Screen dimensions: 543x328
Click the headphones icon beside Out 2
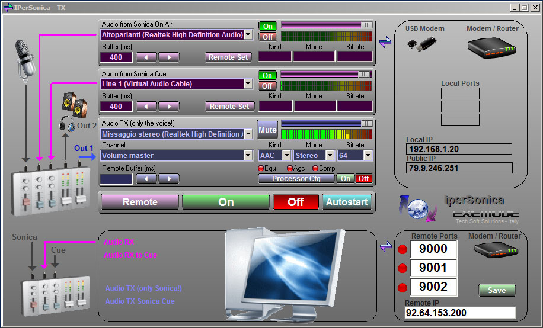[x=67, y=124]
